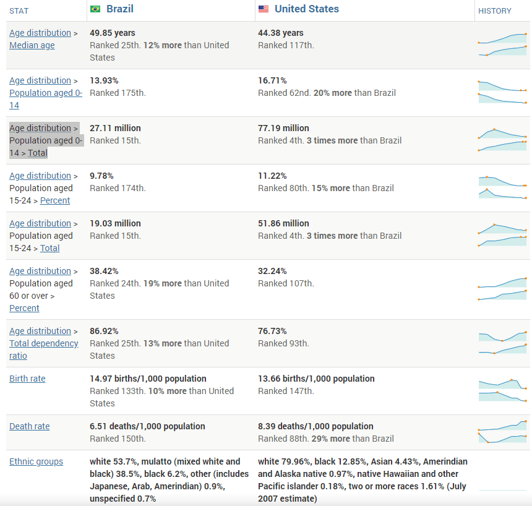
Task: Open the Median age history sparkline
Action: [502, 45]
